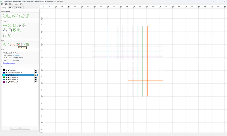Open the Boolean square-in-square tool
This screenshot has height=136, width=227.
[x=14, y=30]
